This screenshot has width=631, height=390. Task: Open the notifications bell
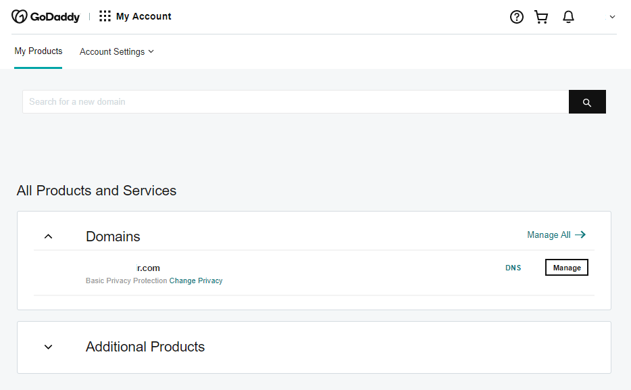pos(568,17)
